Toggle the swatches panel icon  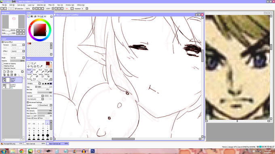click(42, 16)
